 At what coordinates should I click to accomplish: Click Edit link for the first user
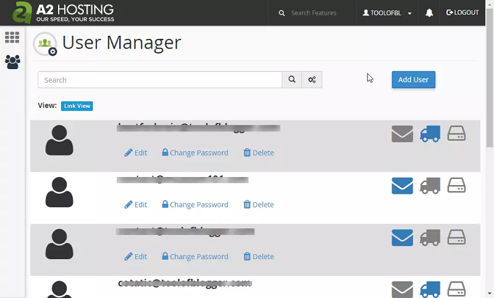(x=136, y=153)
